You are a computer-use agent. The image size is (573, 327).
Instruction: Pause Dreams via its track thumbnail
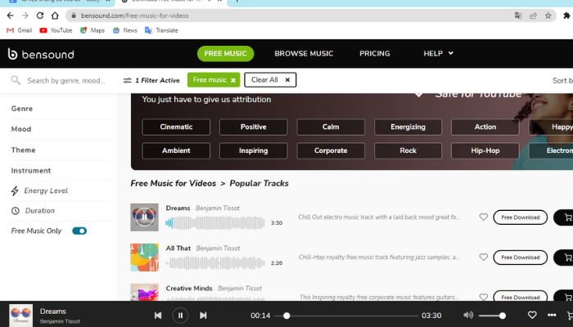tap(145, 217)
